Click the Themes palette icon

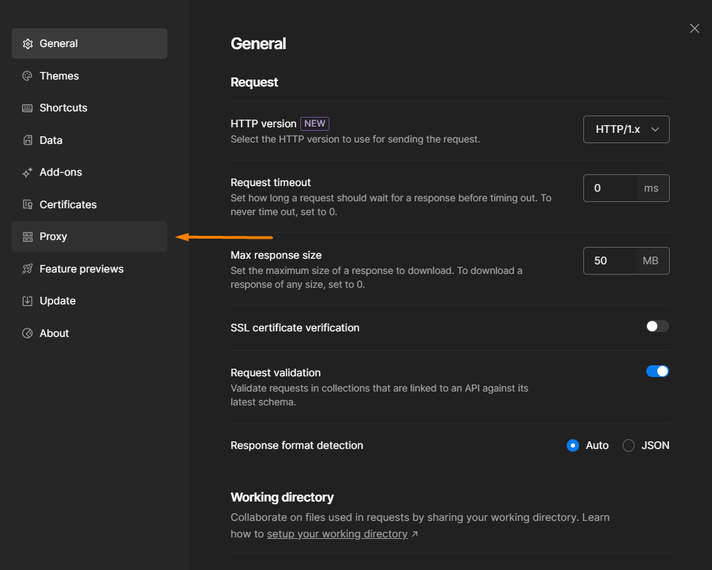click(28, 75)
